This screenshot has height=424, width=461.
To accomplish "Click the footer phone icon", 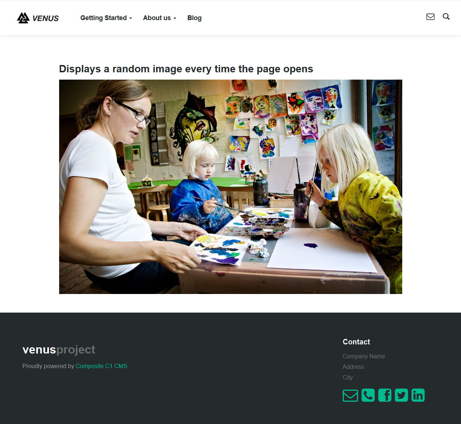I will click(368, 395).
